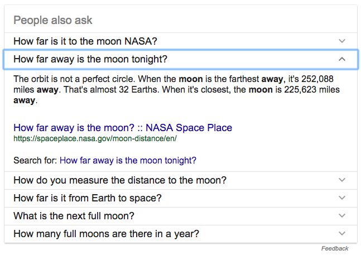Open the question 'What is the next full moon?'
This screenshot has width=361, height=255.
[x=74, y=216]
